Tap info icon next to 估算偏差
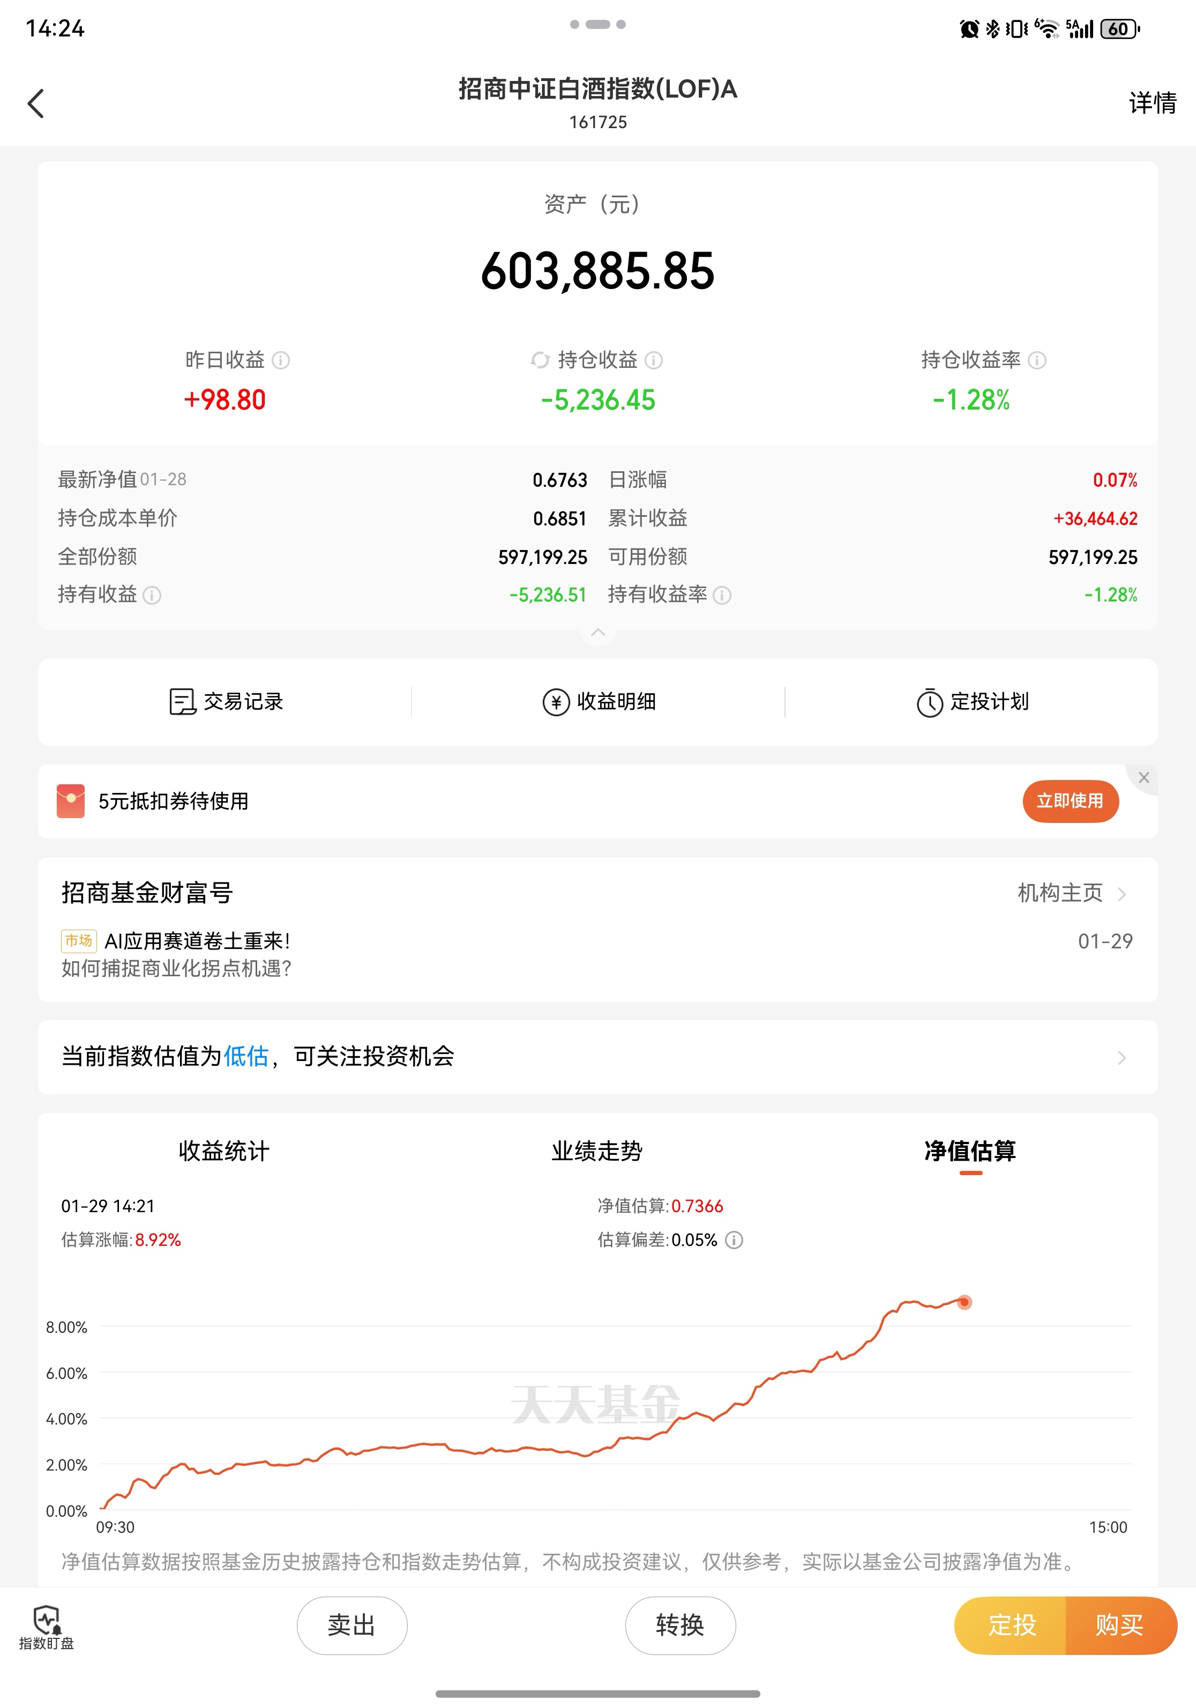The width and height of the screenshot is (1196, 1707). click(x=734, y=1240)
